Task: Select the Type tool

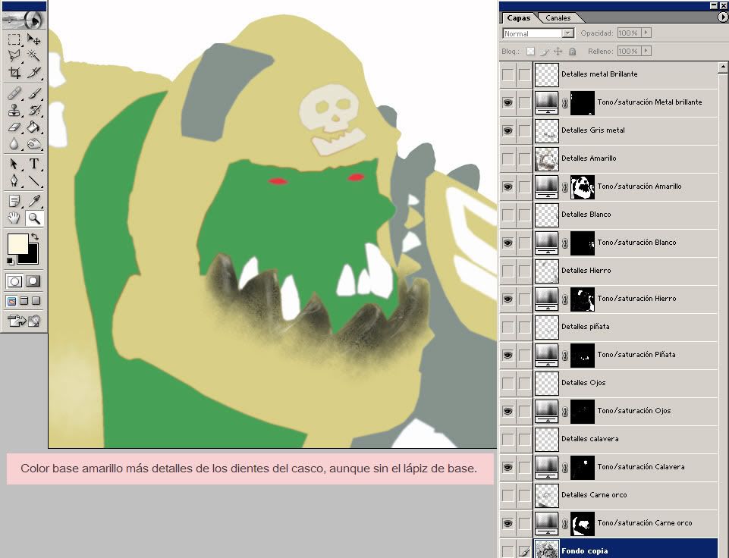Action: pos(33,164)
